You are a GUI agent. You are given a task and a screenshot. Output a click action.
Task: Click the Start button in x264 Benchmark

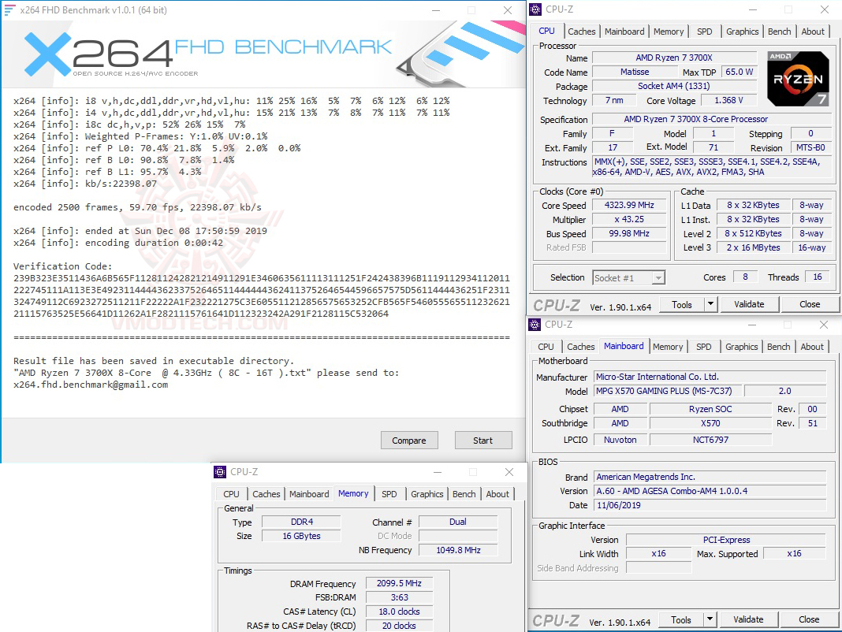[482, 441]
